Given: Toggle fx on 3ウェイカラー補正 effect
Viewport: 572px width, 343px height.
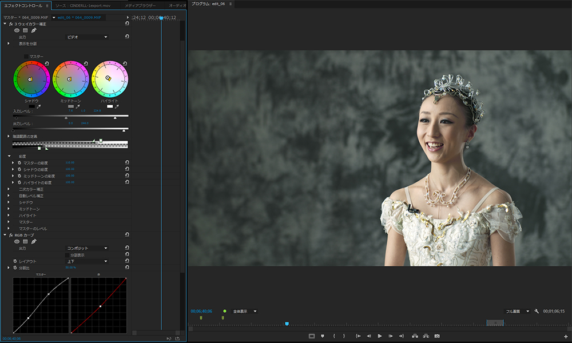Looking at the screenshot, I should (x=11, y=23).
